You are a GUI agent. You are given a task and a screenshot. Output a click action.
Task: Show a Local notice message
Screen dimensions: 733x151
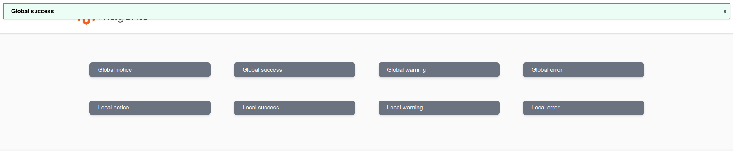150,108
